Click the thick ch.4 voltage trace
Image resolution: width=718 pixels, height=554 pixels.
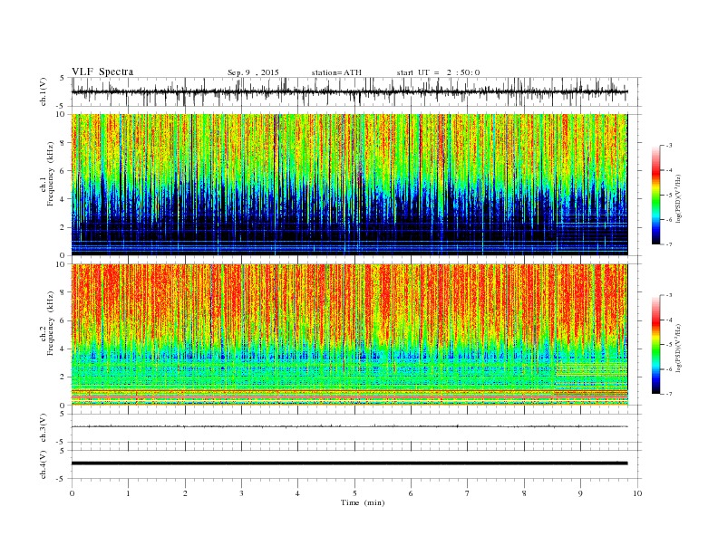tap(350, 463)
